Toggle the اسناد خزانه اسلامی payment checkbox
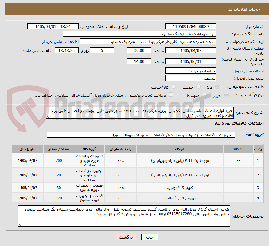This screenshot has height=246, width=269. pyautogui.click(x=171, y=95)
